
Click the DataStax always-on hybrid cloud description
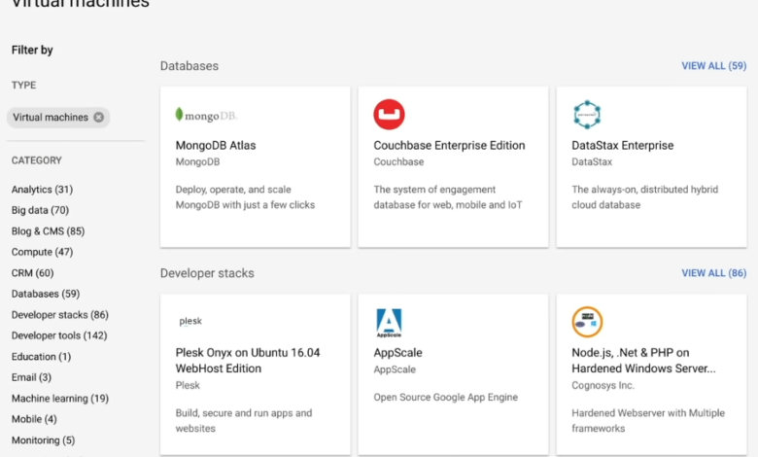[x=645, y=197]
